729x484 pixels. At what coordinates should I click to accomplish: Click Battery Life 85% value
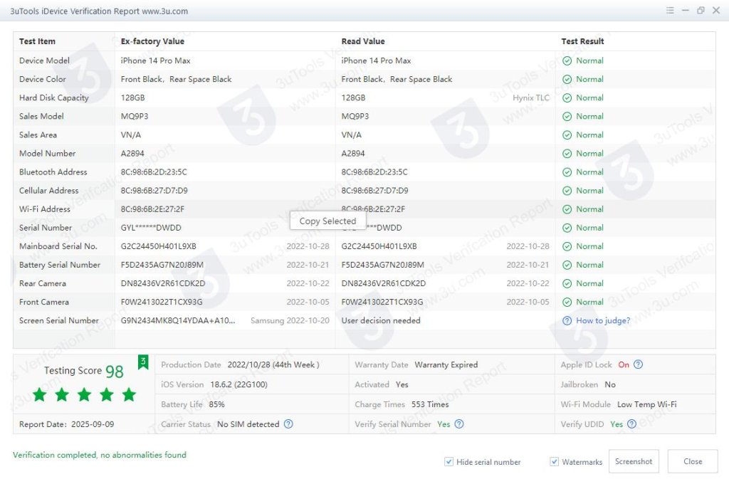click(x=216, y=404)
